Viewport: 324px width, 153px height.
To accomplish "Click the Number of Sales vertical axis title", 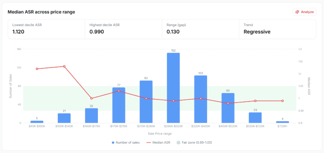I will [10, 86].
